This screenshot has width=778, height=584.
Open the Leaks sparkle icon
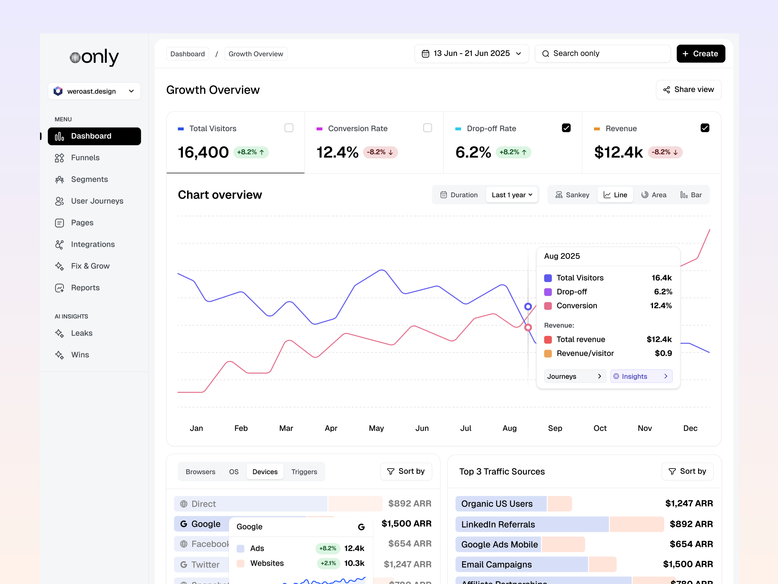(59, 333)
